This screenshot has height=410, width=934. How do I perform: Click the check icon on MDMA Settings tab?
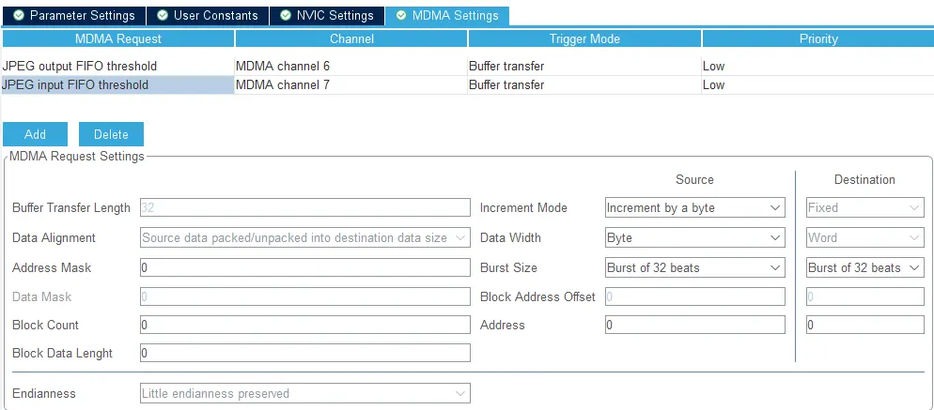401,15
